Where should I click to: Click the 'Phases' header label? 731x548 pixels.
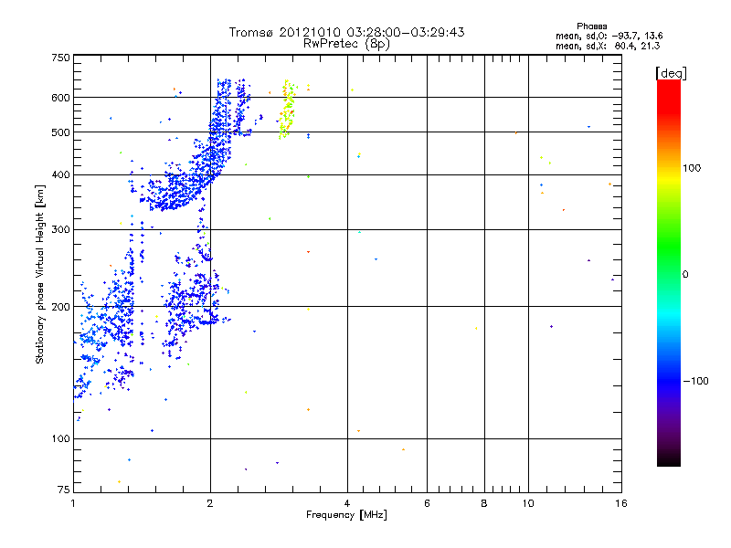click(x=591, y=26)
